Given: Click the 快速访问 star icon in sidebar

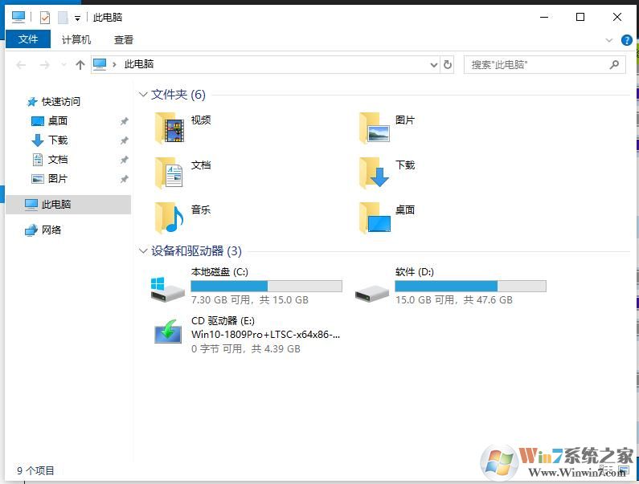Looking at the screenshot, I should pos(32,102).
